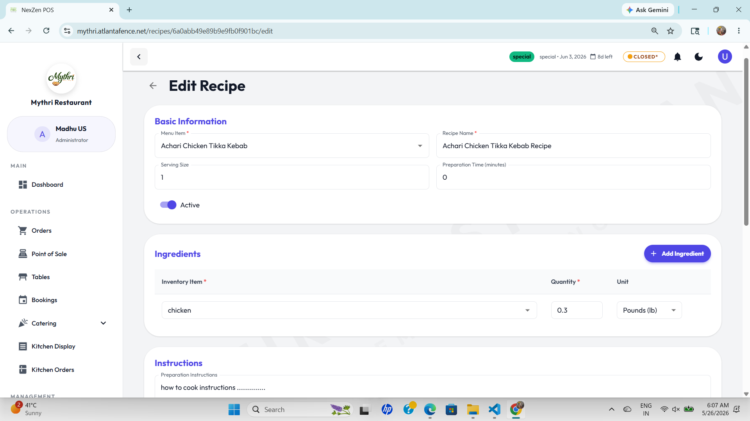Screen dimensions: 750x421
Task: Open File Explorer from taskbar
Action: [x=473, y=410]
